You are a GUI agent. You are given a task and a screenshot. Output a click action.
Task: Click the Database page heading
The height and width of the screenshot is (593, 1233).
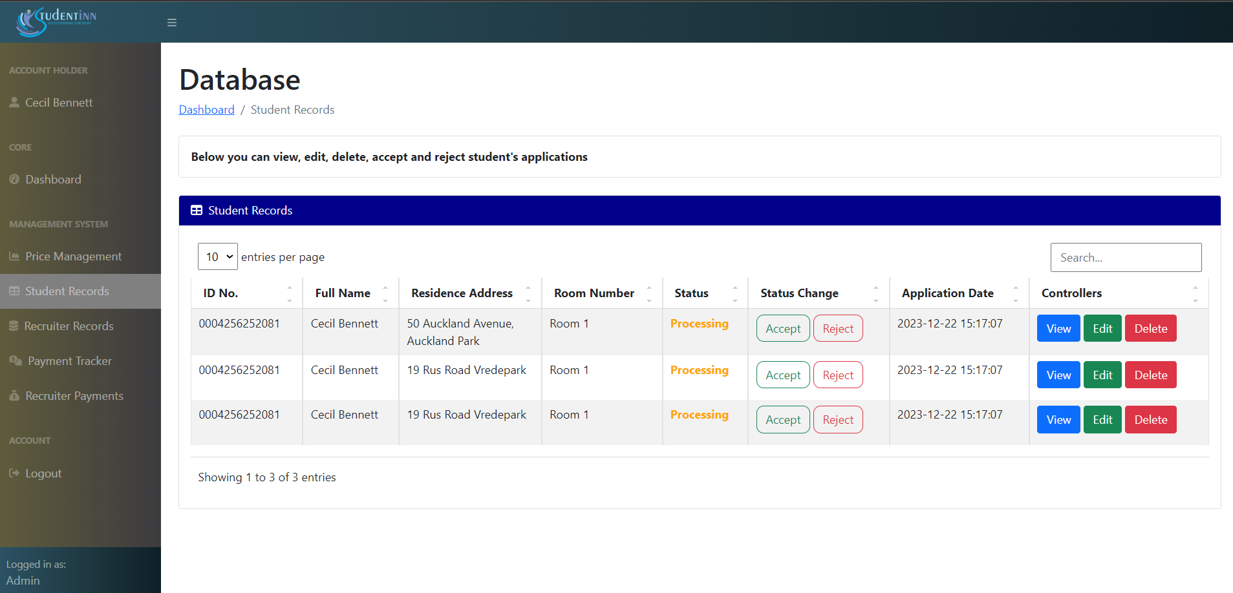(240, 80)
